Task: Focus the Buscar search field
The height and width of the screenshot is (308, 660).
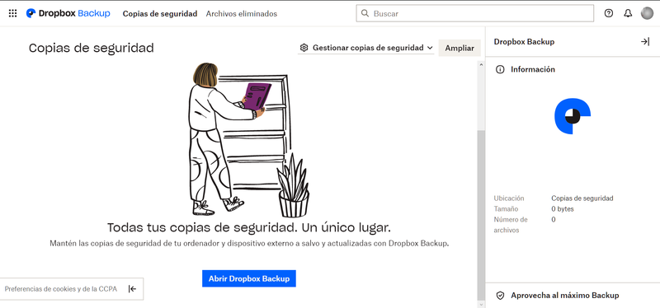Action: click(x=475, y=13)
